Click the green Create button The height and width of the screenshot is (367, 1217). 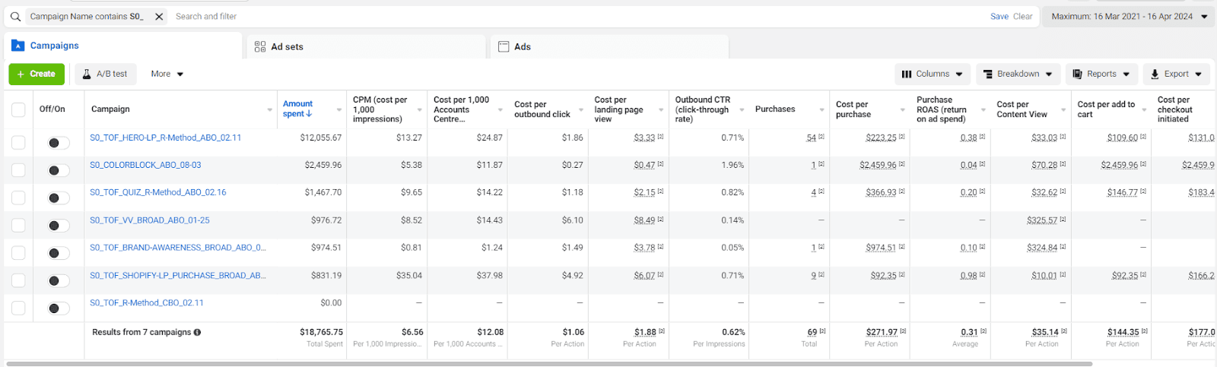click(x=37, y=74)
